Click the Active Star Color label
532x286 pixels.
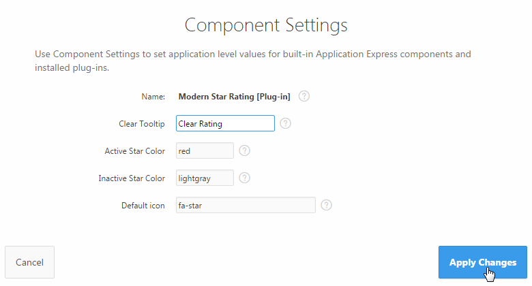pyautogui.click(x=135, y=151)
